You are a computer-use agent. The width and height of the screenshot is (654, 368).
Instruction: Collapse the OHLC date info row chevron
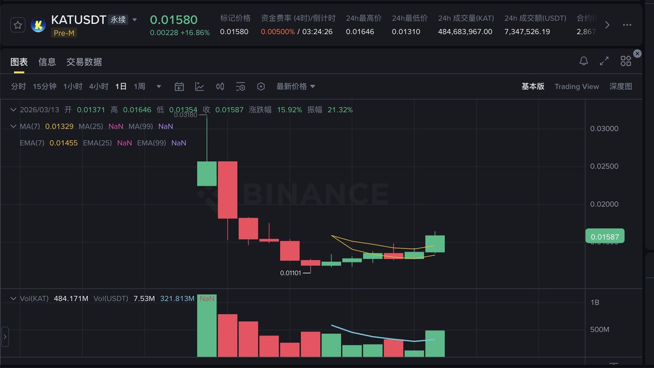[x=13, y=109]
